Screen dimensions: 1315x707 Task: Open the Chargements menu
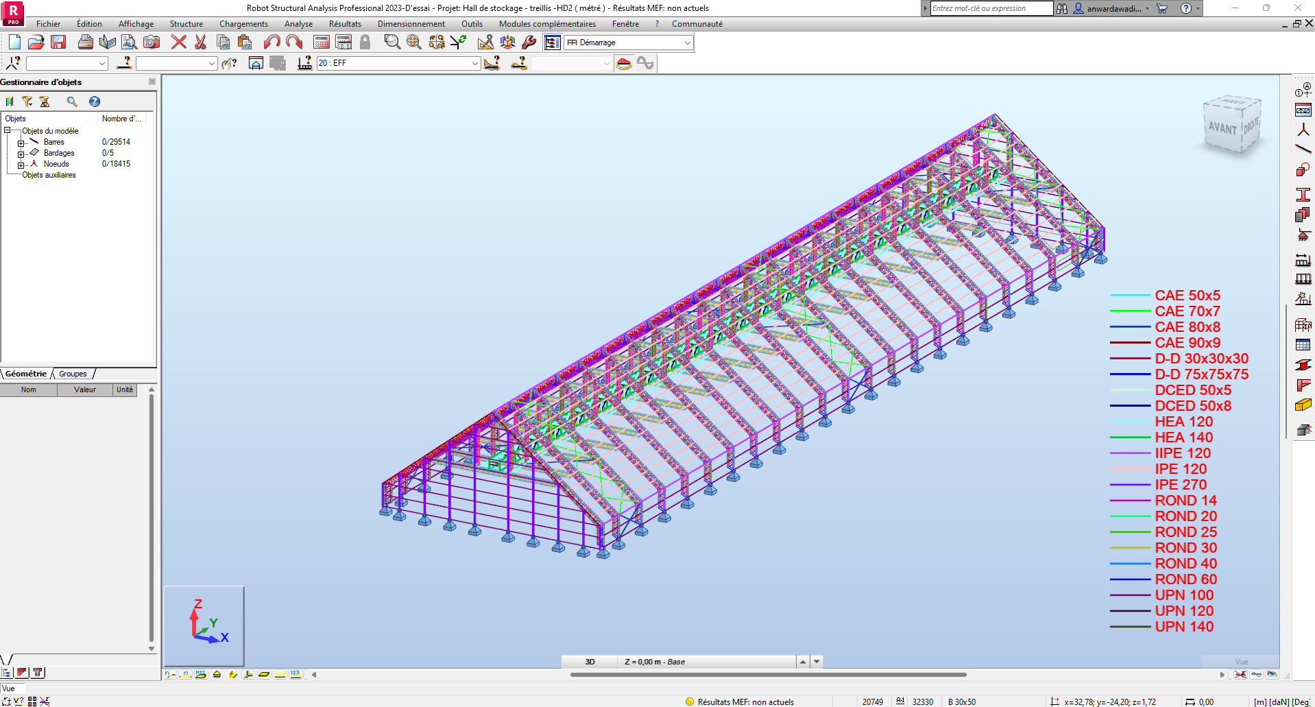243,24
